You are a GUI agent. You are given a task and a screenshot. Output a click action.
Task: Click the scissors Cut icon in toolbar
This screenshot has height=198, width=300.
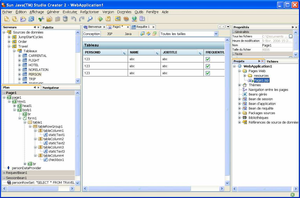41,19
